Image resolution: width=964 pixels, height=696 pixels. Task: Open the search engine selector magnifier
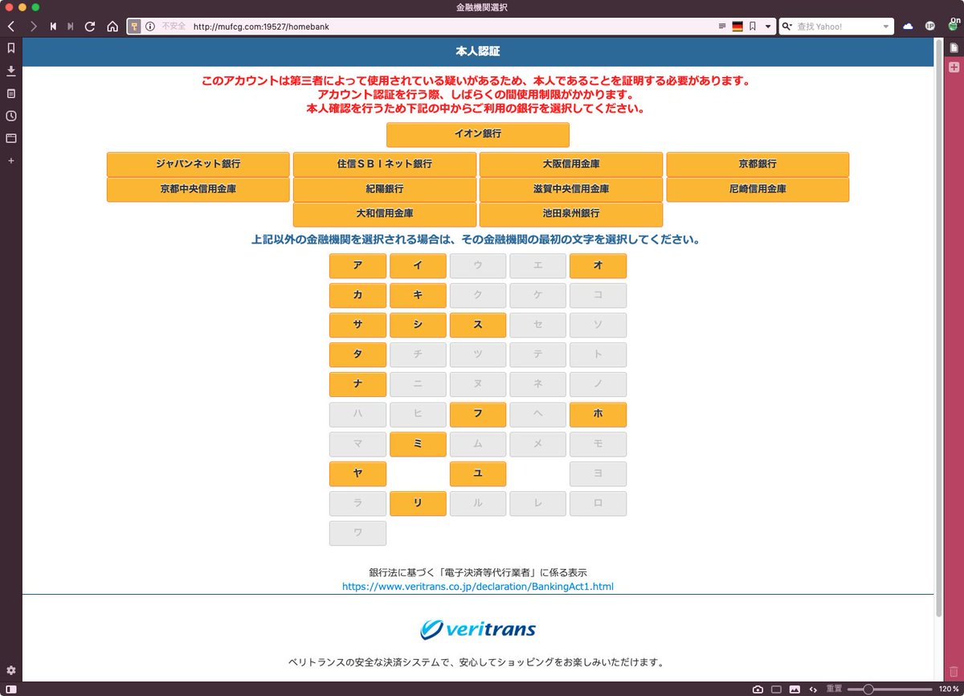point(787,26)
